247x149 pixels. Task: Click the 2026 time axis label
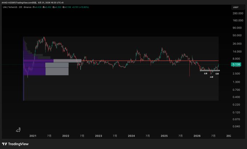[x=197, y=136]
